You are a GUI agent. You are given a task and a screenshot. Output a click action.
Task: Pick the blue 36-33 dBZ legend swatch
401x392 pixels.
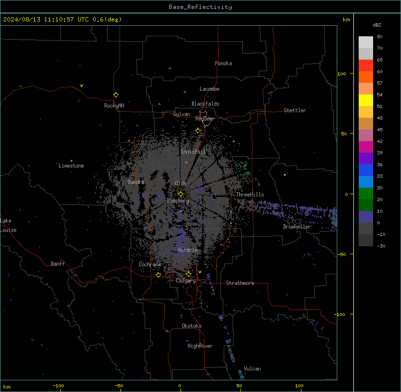click(366, 170)
